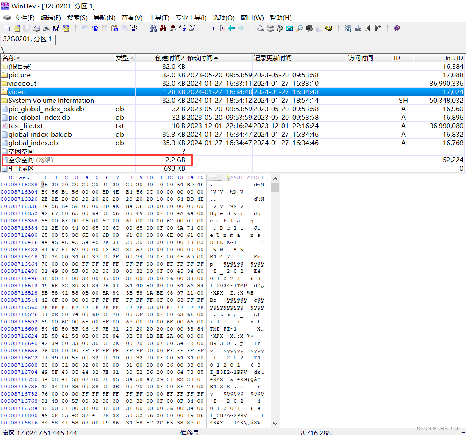The image size is (466, 435).
Task: Open the 搜索(S) menu
Action: coord(77,18)
